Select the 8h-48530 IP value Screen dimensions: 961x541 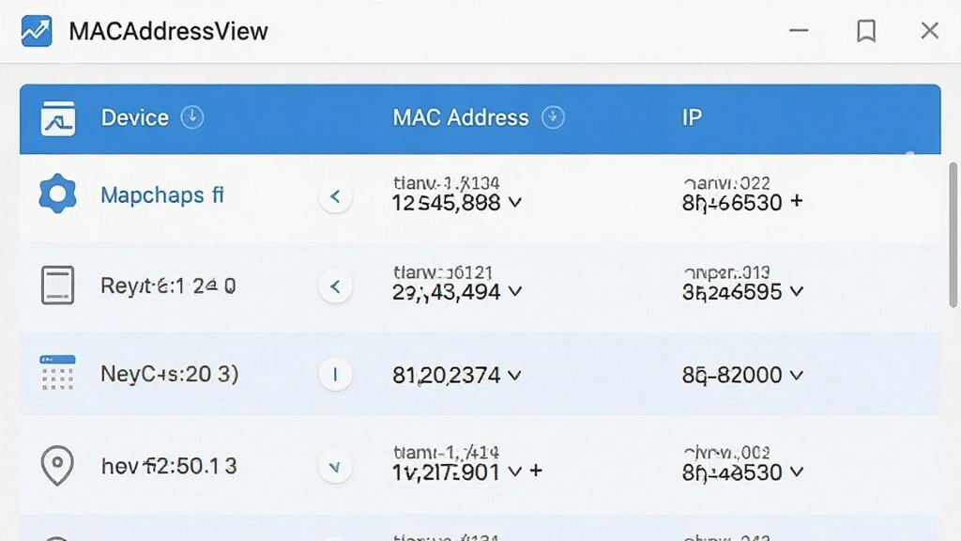(x=732, y=472)
